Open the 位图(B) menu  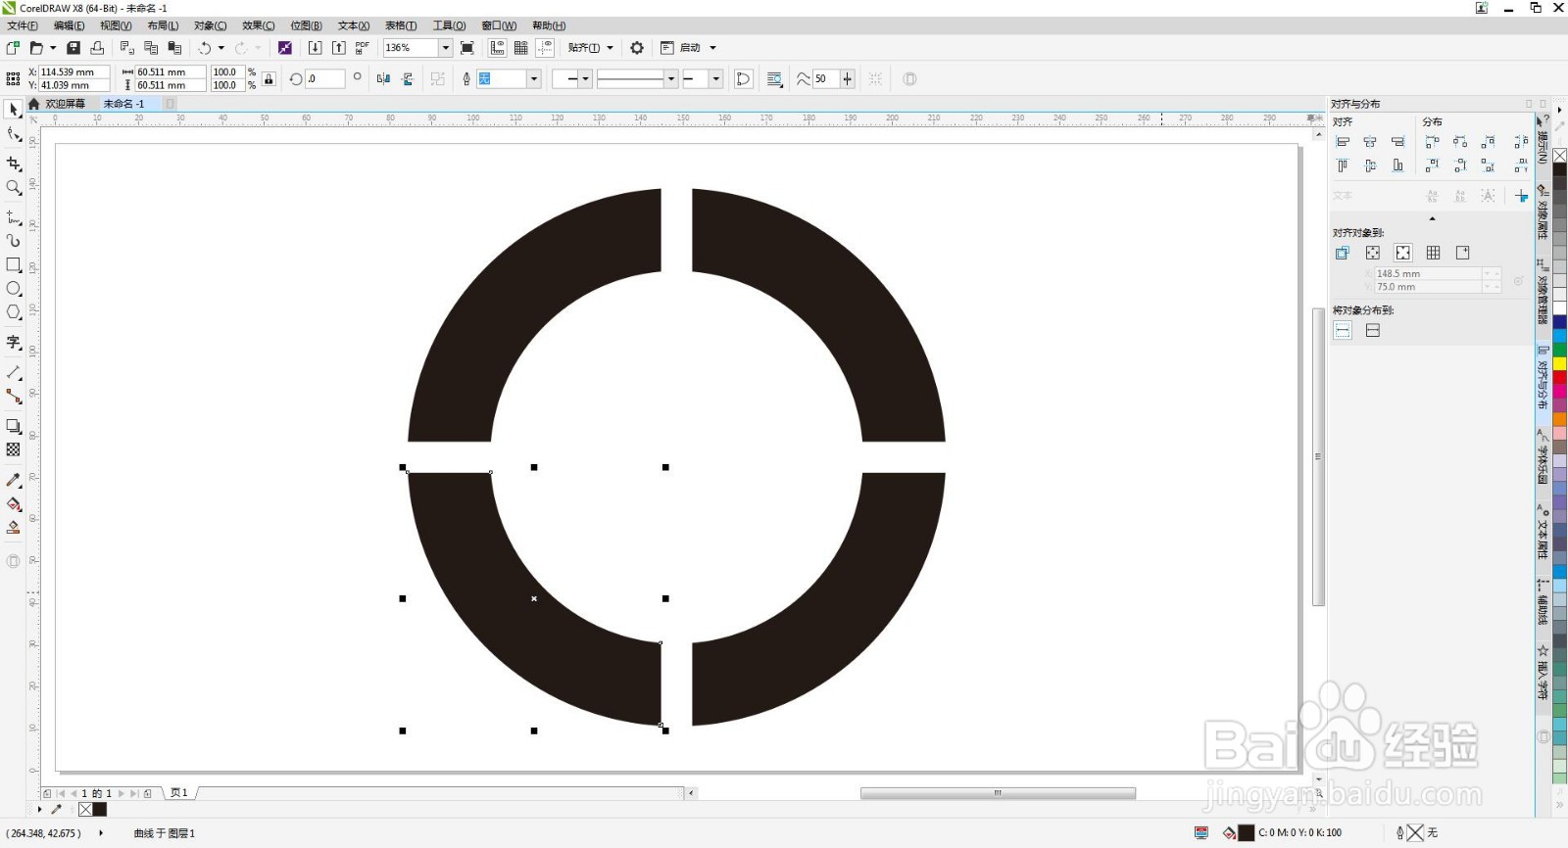click(x=306, y=25)
